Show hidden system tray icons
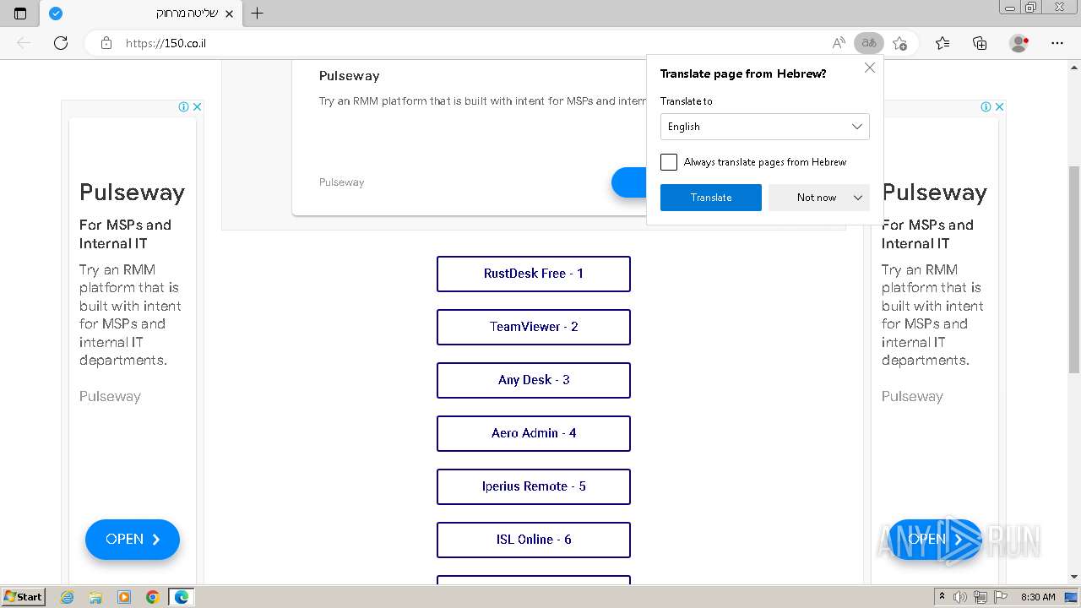The image size is (1081, 608). coord(942,597)
